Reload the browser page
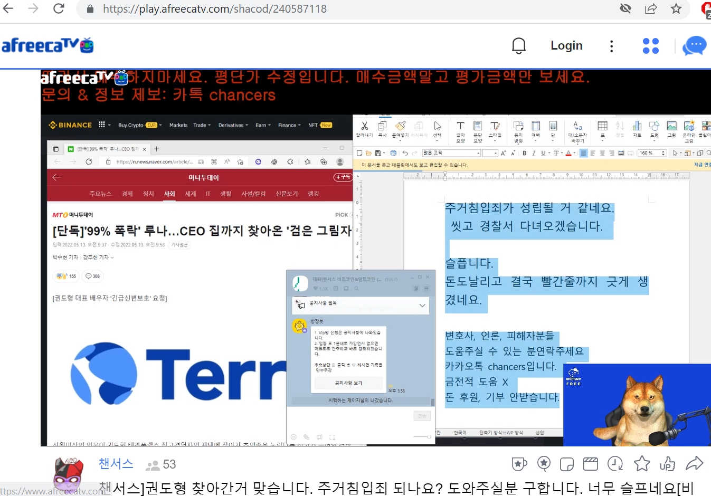This screenshot has width=711, height=496. click(x=59, y=8)
